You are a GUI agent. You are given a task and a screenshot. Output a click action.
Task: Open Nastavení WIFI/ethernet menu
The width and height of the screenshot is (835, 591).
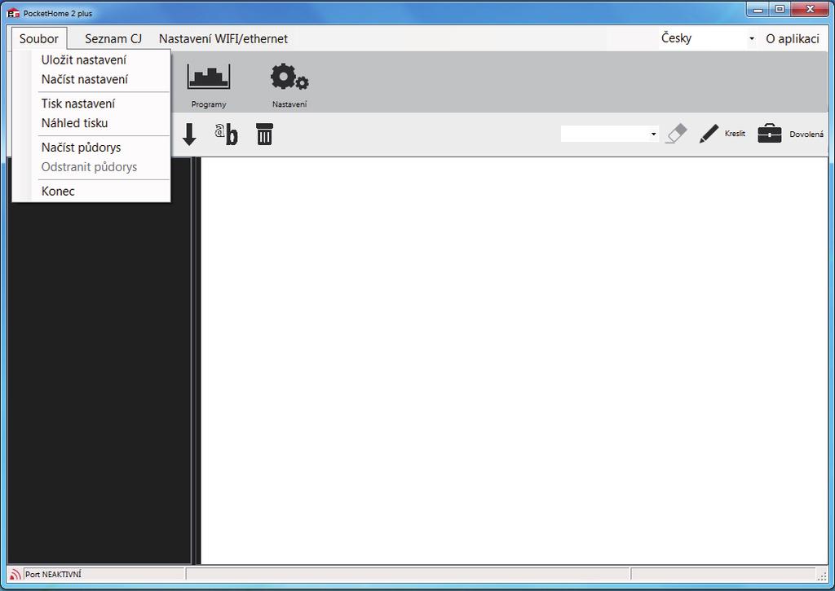click(x=223, y=39)
